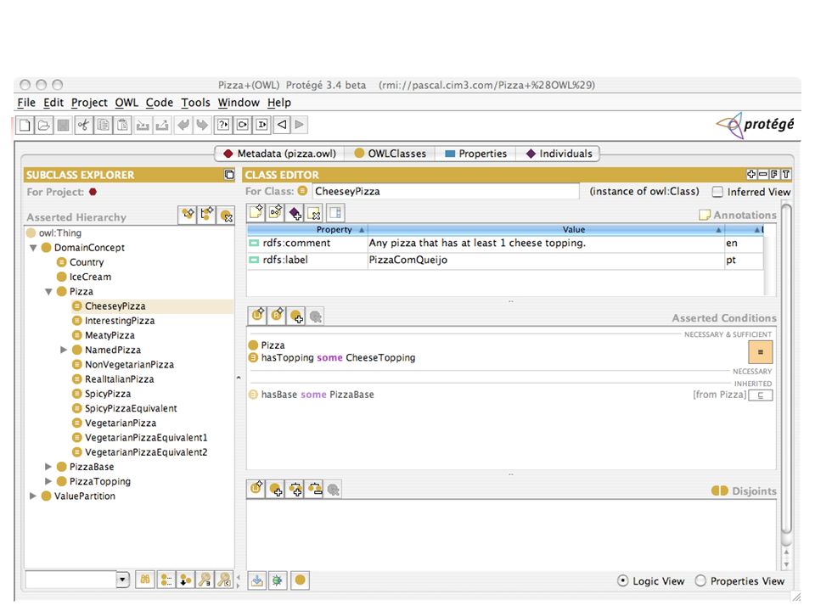Click Add named class icon in Asserted Conditions
Image resolution: width=815 pixels, height=611 pixels.
[x=296, y=316]
